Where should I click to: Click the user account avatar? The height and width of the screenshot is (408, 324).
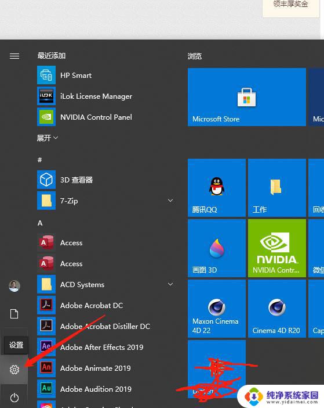(x=14, y=286)
